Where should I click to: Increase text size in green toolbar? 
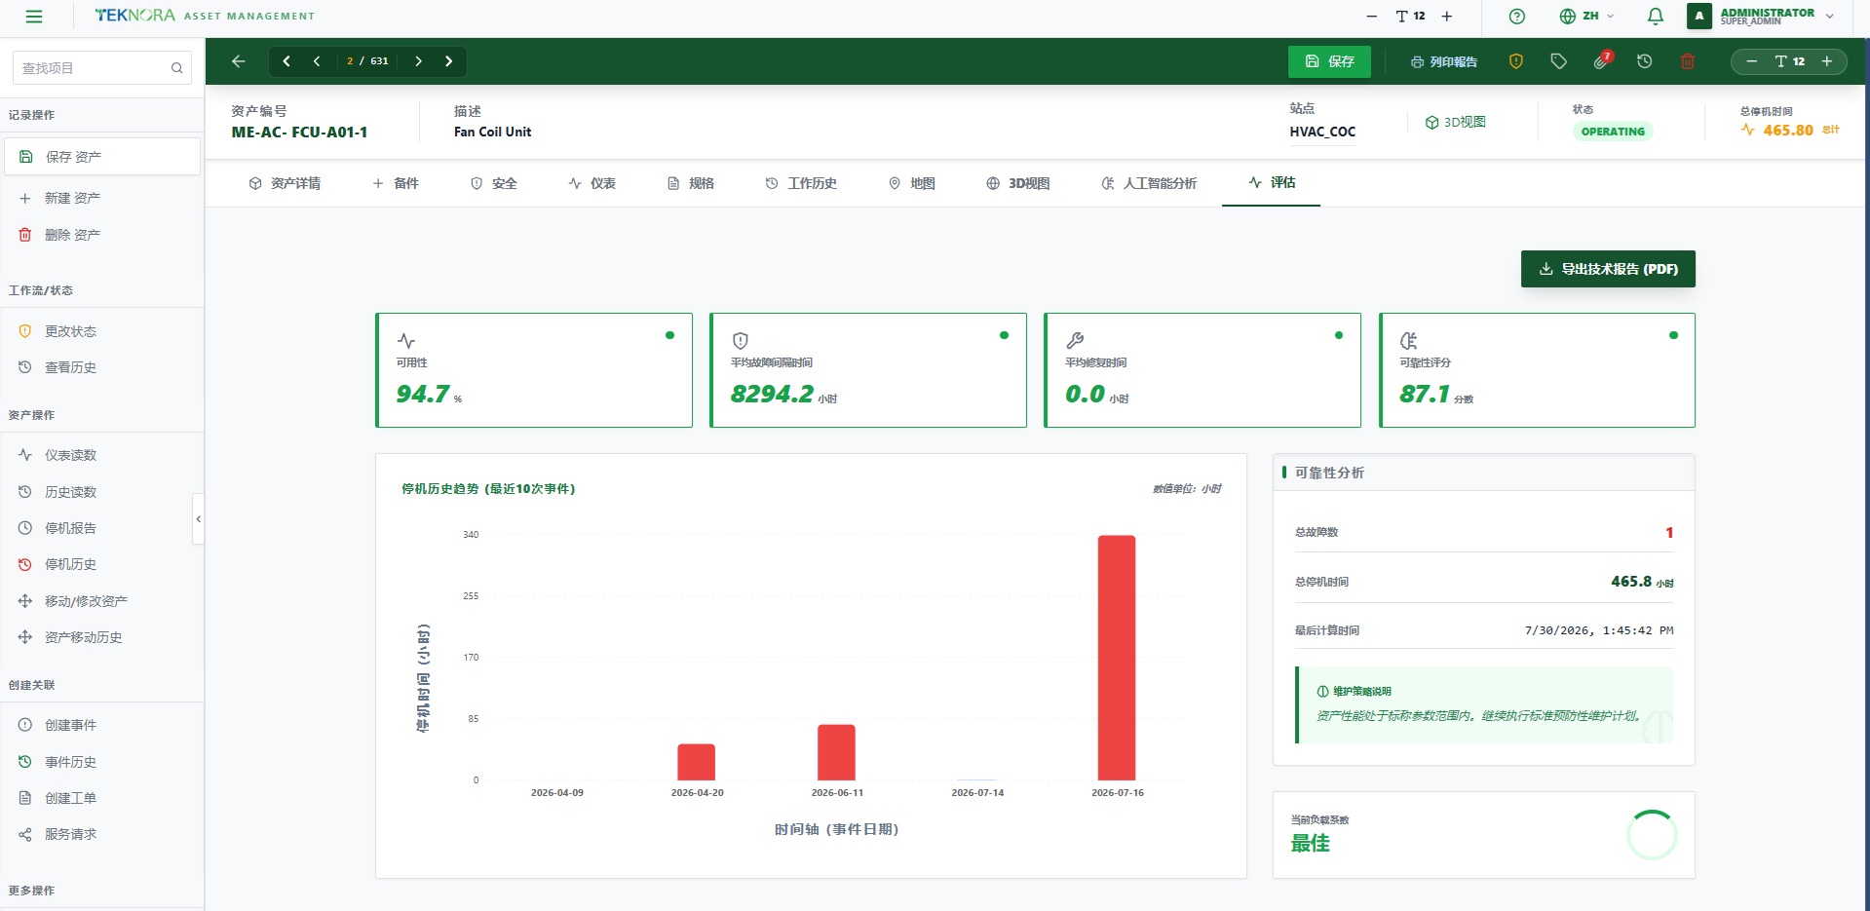(x=1827, y=61)
